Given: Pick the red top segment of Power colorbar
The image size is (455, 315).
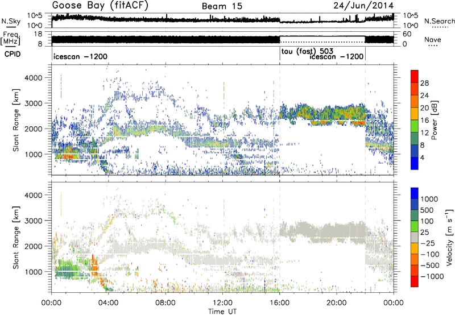Looking at the screenshot, I should pos(415,76).
